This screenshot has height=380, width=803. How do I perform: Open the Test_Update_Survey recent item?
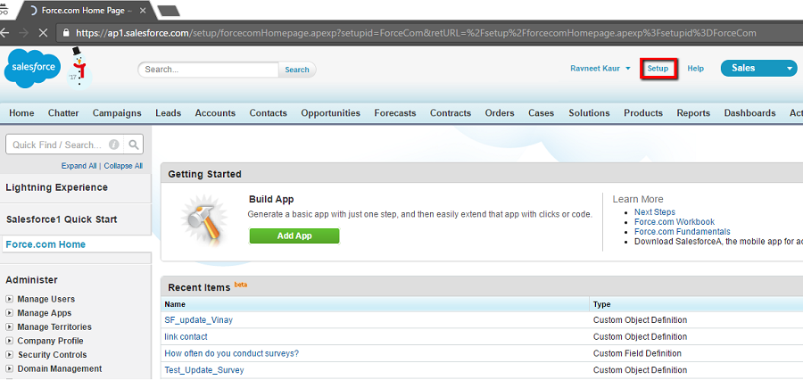pos(203,370)
